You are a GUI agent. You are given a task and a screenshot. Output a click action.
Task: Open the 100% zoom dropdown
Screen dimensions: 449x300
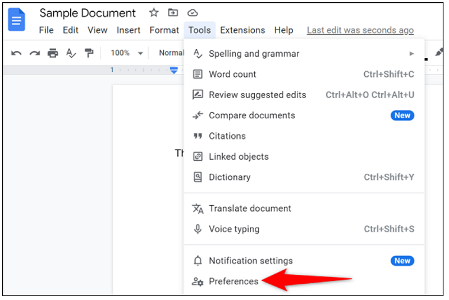click(x=127, y=53)
